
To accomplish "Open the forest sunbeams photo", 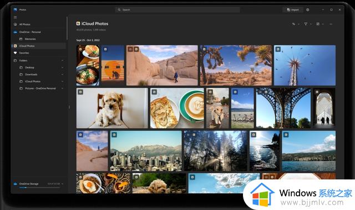I will click(x=216, y=151).
